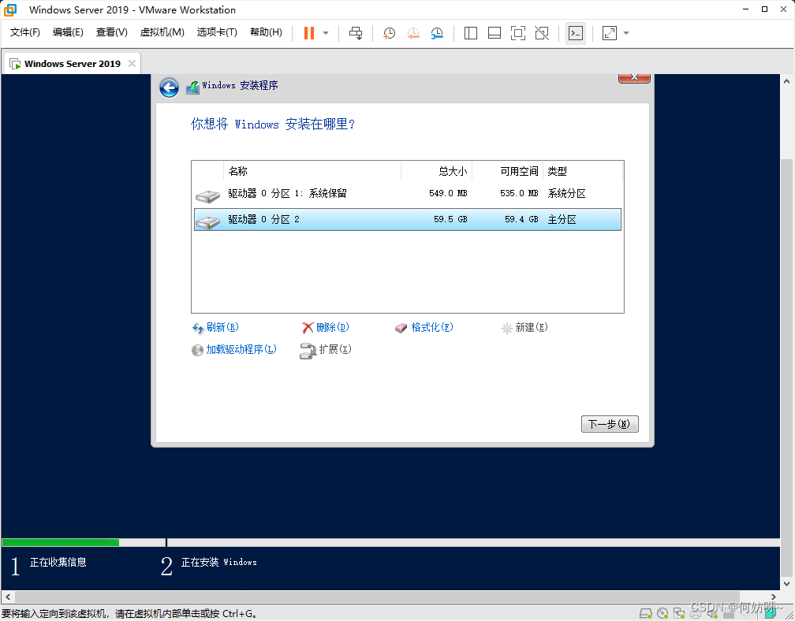Click the 535.0 MB free space cell
The width and height of the screenshot is (795, 621).
point(519,194)
